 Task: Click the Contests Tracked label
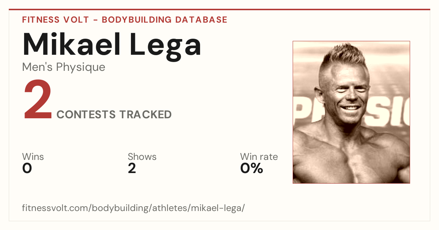tap(114, 115)
